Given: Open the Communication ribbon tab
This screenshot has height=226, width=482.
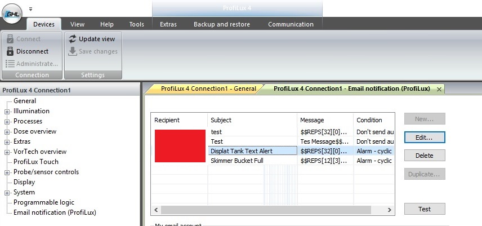Looking at the screenshot, I should click(291, 24).
